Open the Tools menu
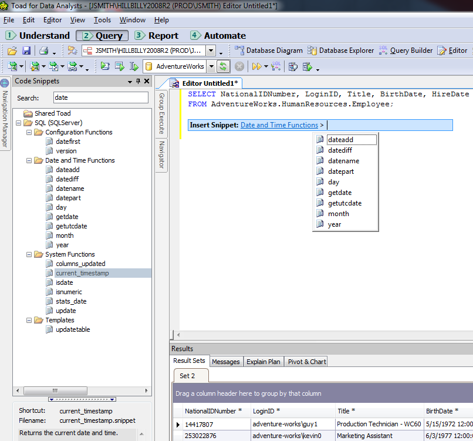Viewport: 473px width, 441px height. pos(102,20)
